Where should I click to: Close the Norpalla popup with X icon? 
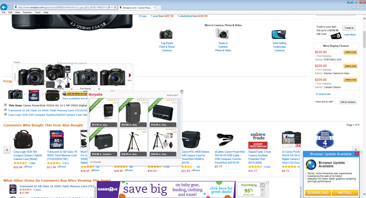click(x=182, y=92)
